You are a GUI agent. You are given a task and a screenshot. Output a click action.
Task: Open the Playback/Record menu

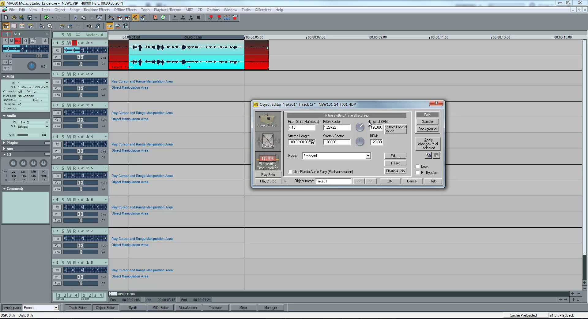click(168, 10)
